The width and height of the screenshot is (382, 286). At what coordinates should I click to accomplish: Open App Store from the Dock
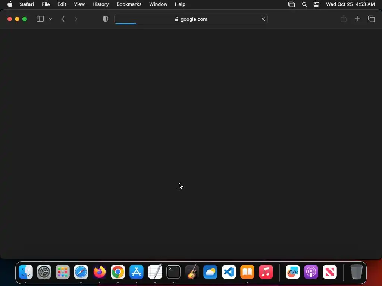pos(137,271)
